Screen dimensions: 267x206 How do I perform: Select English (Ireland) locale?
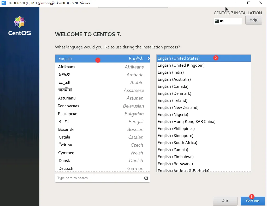point(204,101)
